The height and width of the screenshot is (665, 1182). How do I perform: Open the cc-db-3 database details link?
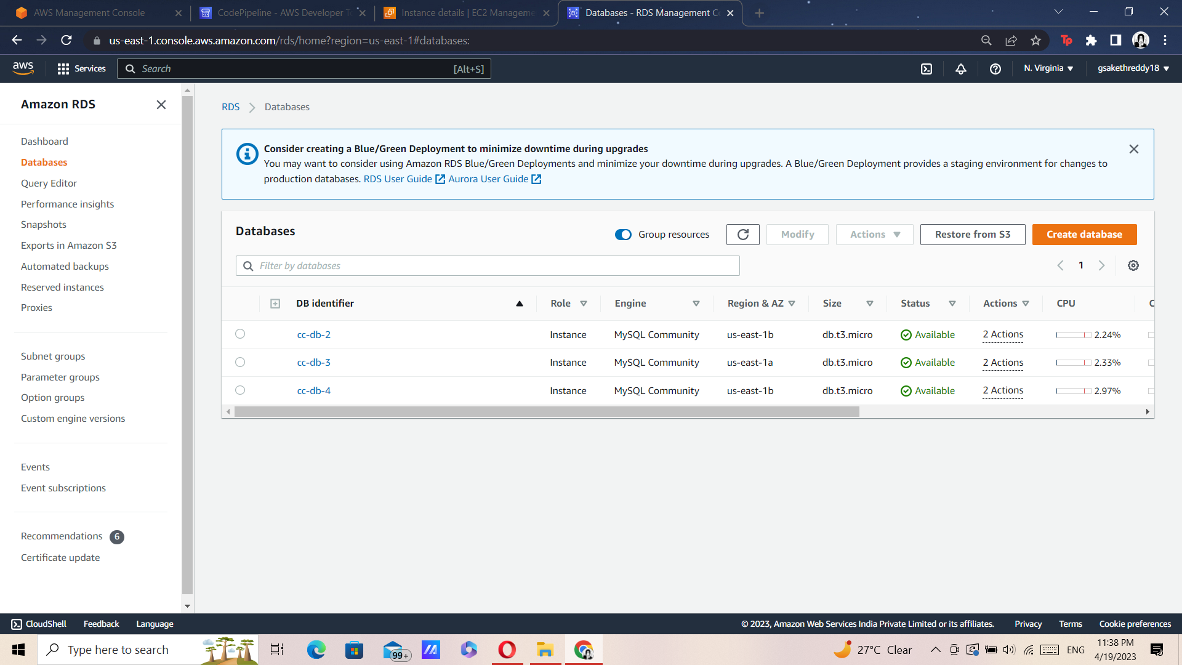(x=313, y=362)
